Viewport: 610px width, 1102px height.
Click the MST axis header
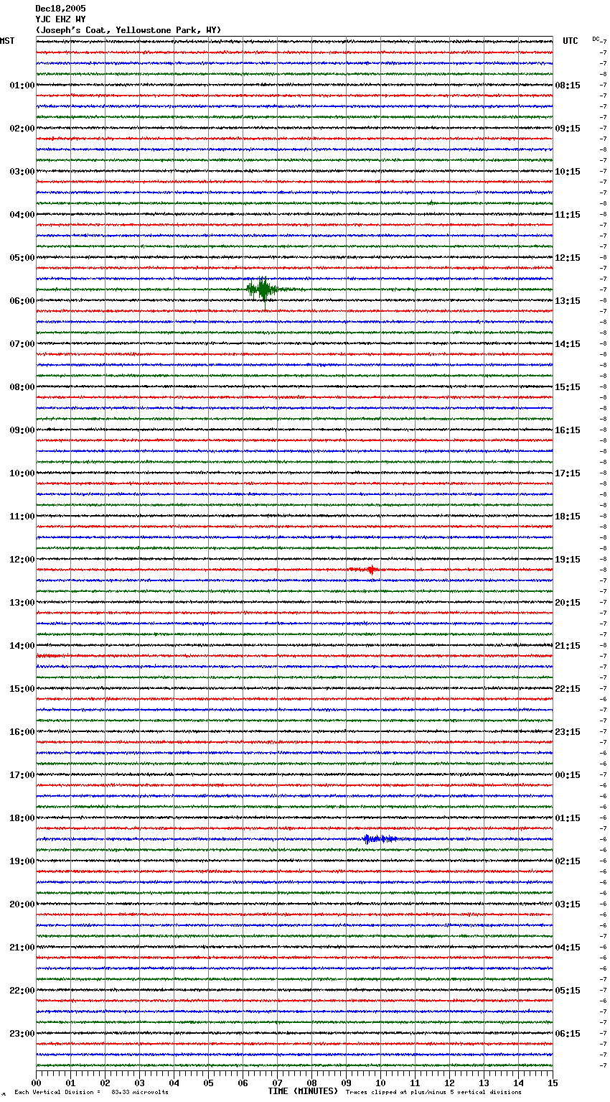coord(7,41)
